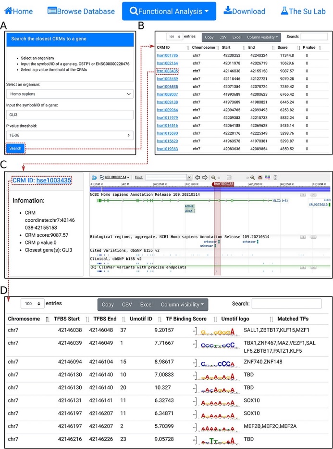The image size is (333, 449).
Task: Open CRM link hse1001785
Action: [x=167, y=55]
